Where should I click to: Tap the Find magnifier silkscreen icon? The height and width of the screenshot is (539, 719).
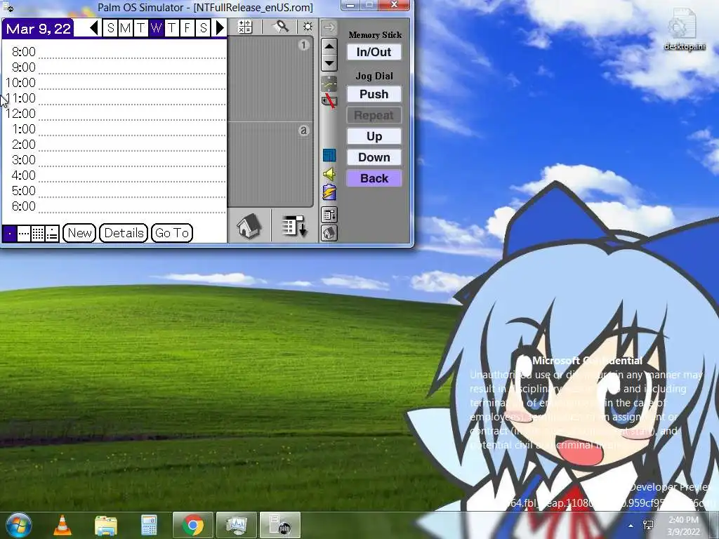[x=280, y=27]
